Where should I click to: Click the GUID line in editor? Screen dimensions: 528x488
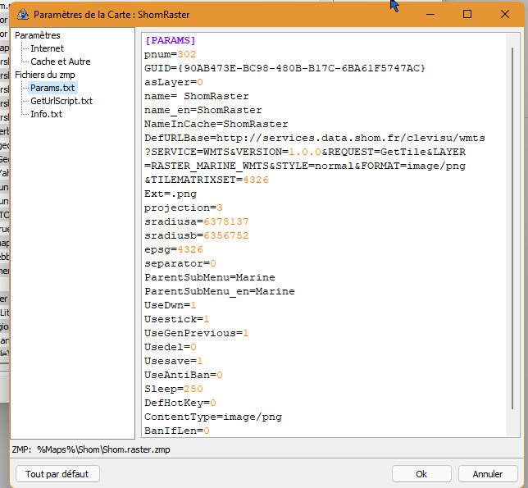pyautogui.click(x=284, y=68)
